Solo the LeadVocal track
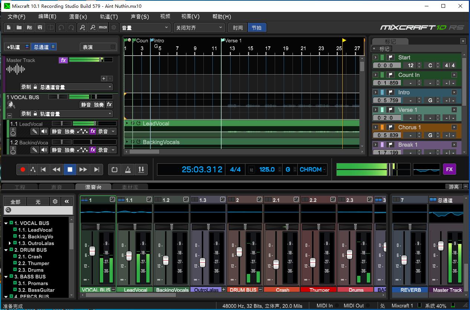The width and height of the screenshot is (470, 310). pos(69,131)
